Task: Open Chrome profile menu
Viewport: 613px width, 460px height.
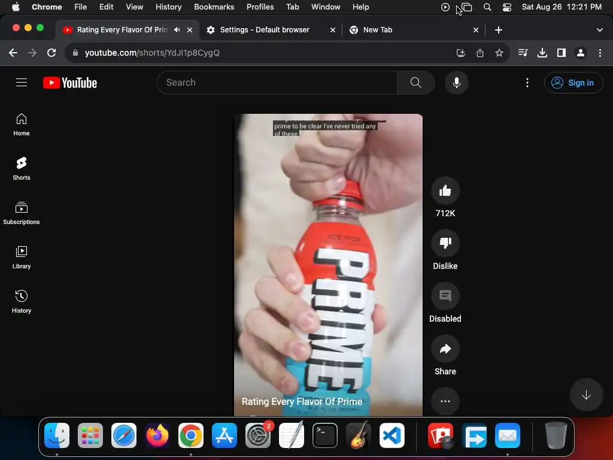Action: [x=581, y=53]
